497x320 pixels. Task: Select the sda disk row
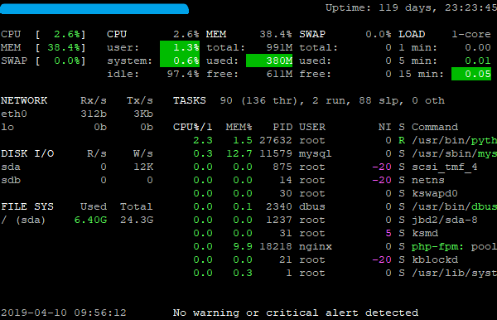(77, 167)
